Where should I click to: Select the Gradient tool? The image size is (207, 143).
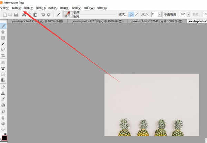coord(3,80)
